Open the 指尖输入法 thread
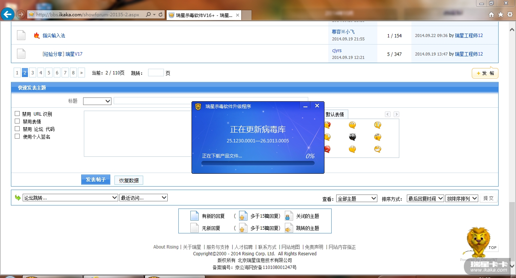 54,36
